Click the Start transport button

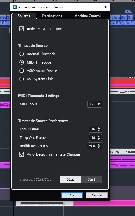(x=91, y=179)
